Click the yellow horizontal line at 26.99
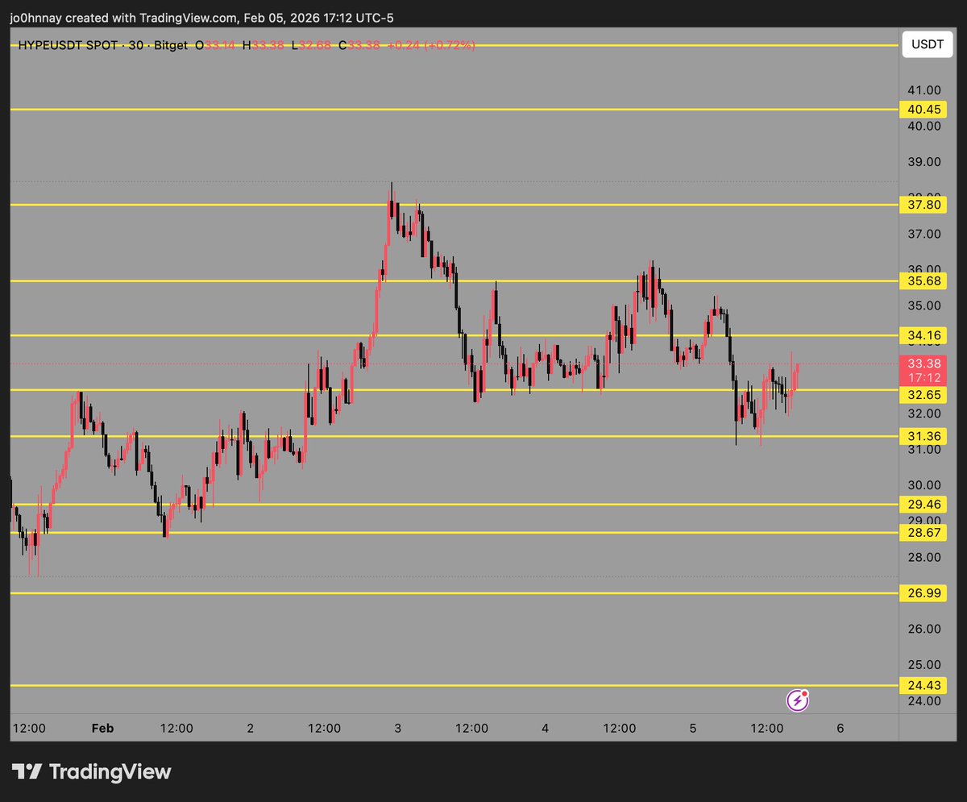The height and width of the screenshot is (802, 967). (454, 593)
